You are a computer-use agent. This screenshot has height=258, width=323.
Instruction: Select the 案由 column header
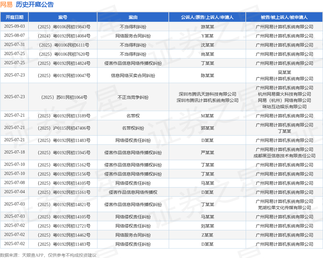(x=133, y=17)
